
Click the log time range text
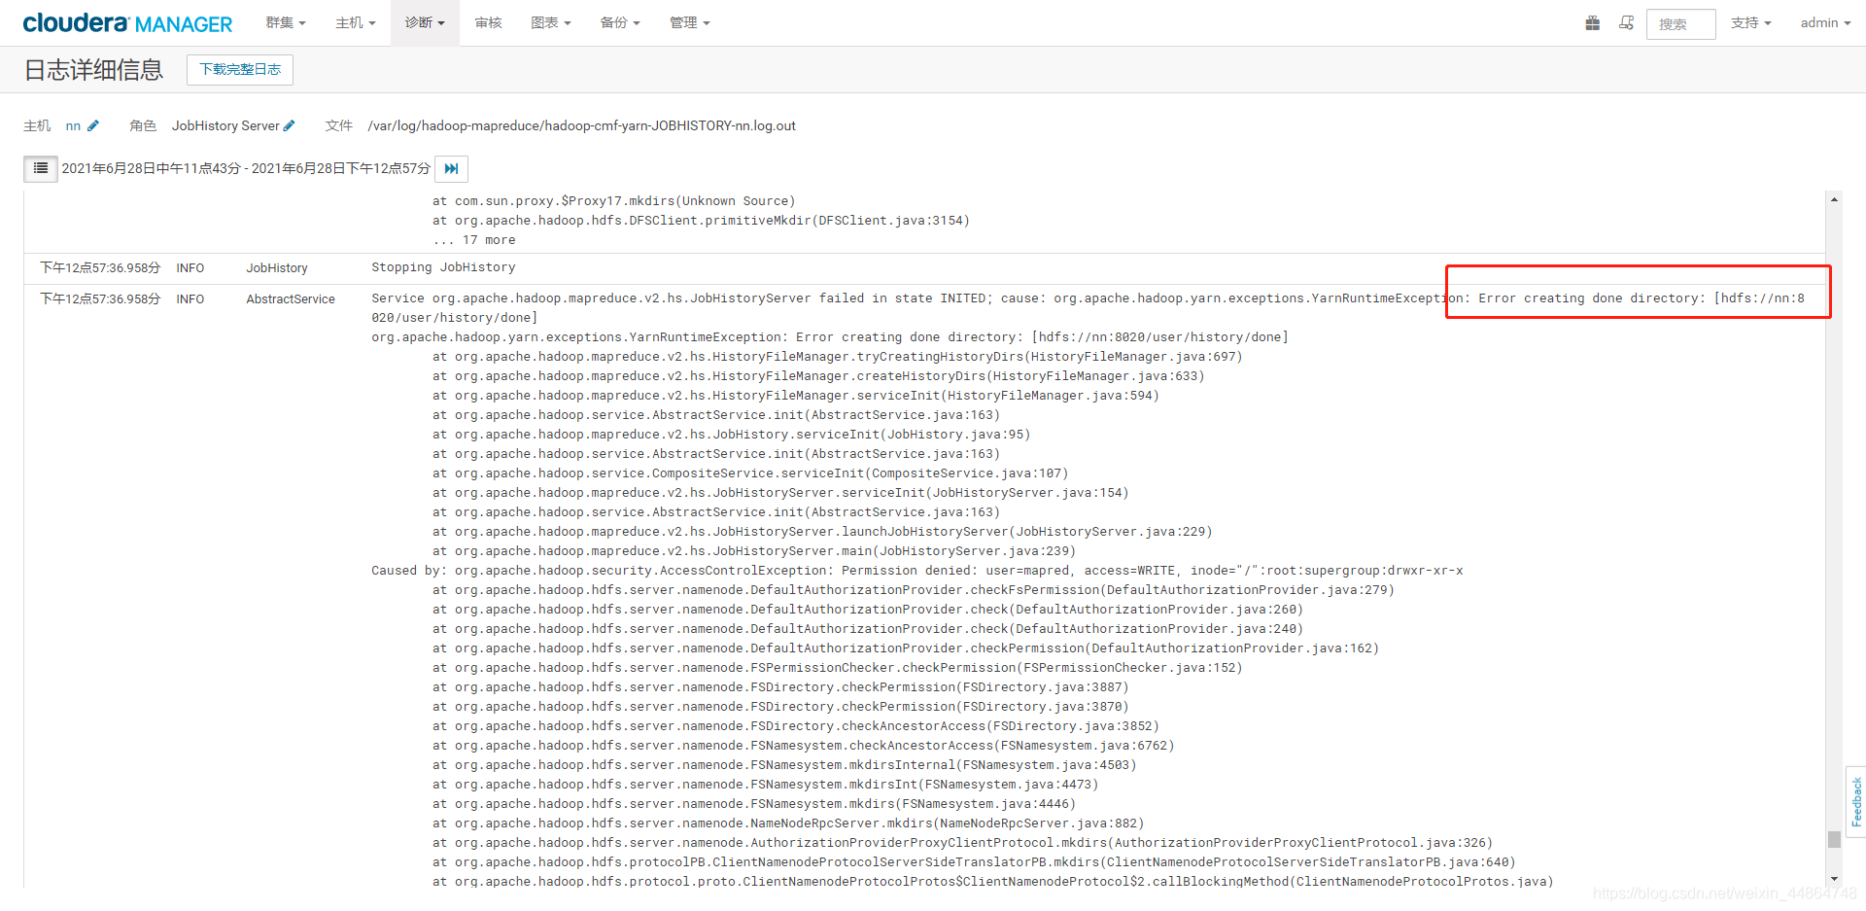click(x=246, y=168)
